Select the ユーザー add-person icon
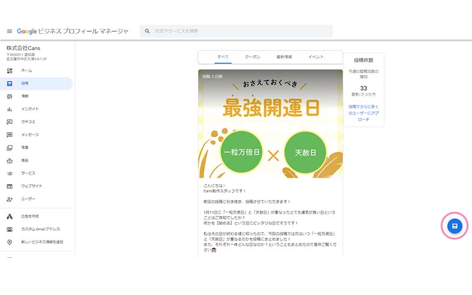The width and height of the screenshot is (472, 295). click(9, 199)
